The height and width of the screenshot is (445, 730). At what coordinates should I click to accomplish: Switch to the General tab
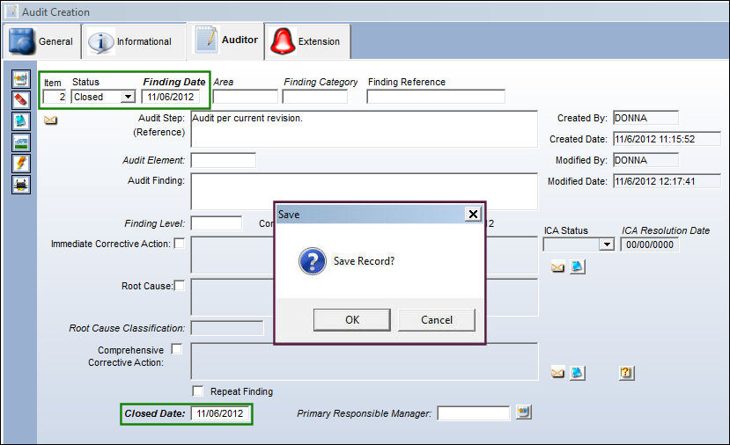point(43,41)
